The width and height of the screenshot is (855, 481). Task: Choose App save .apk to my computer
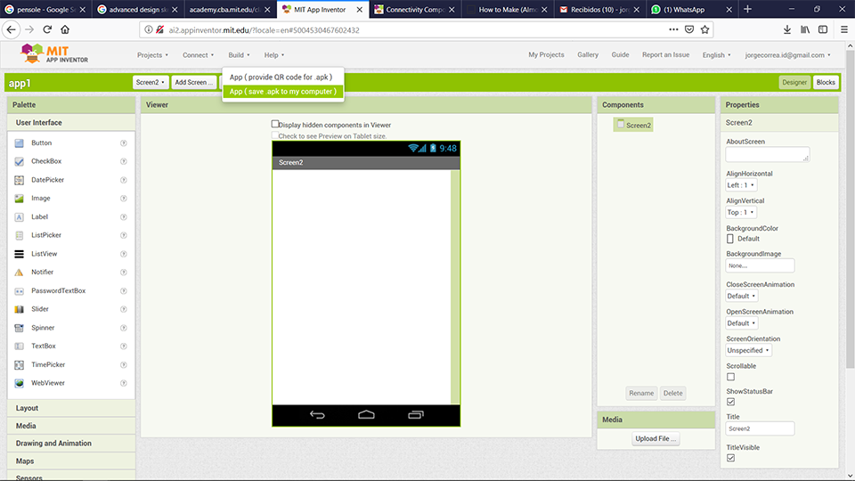(x=283, y=92)
